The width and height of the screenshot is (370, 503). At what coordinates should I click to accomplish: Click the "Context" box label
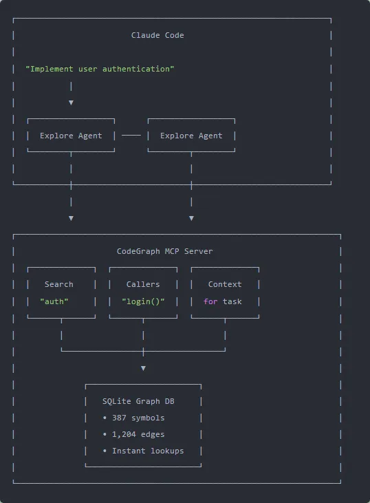click(225, 284)
